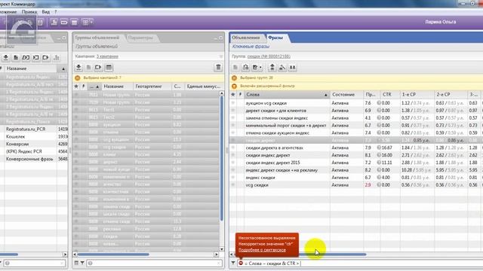
Task: Toggle star for 'аукцион vcg скидки' phrase
Action: tap(233, 103)
